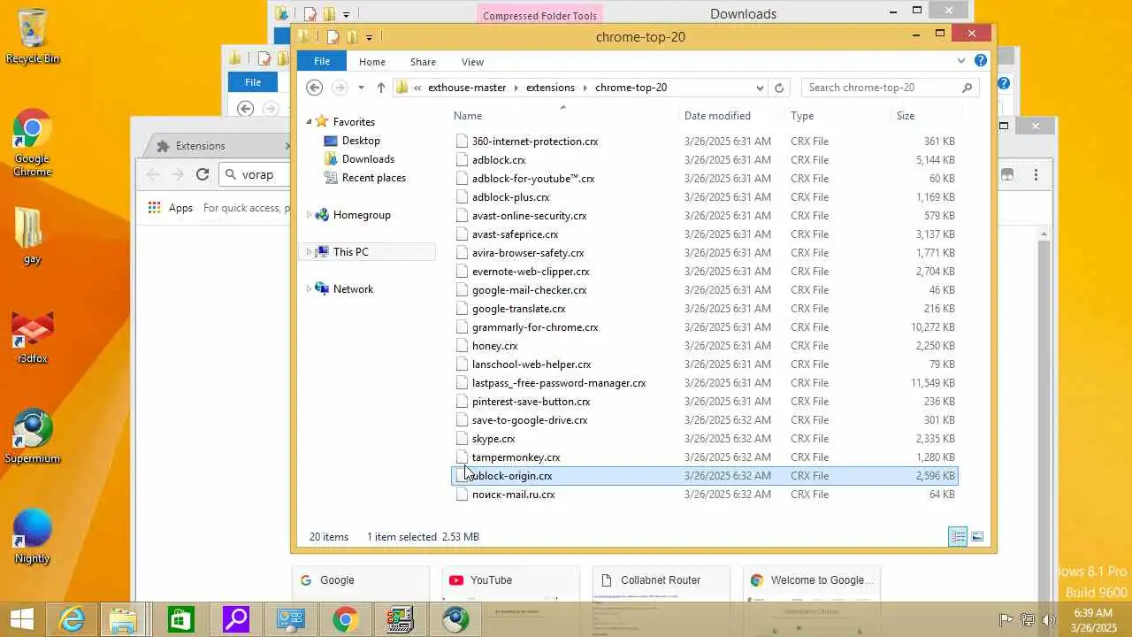Image resolution: width=1132 pixels, height=637 pixels.
Task: Select Desktop in Favorites
Action: (361, 141)
